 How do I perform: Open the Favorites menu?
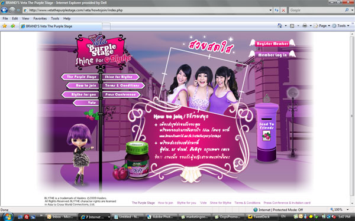(40, 18)
